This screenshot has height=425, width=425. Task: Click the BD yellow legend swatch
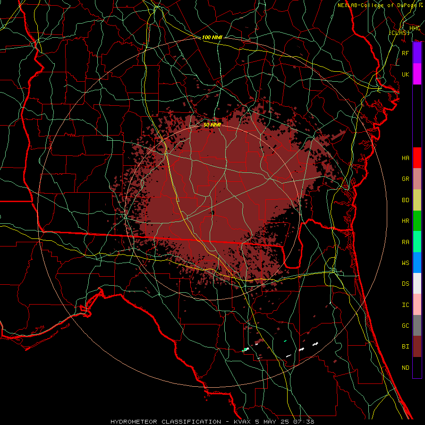(417, 200)
